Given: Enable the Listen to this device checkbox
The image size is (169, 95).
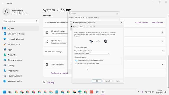Looking at the screenshot, I should tap(75, 47).
